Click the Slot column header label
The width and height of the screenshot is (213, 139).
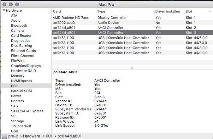coord(189,11)
